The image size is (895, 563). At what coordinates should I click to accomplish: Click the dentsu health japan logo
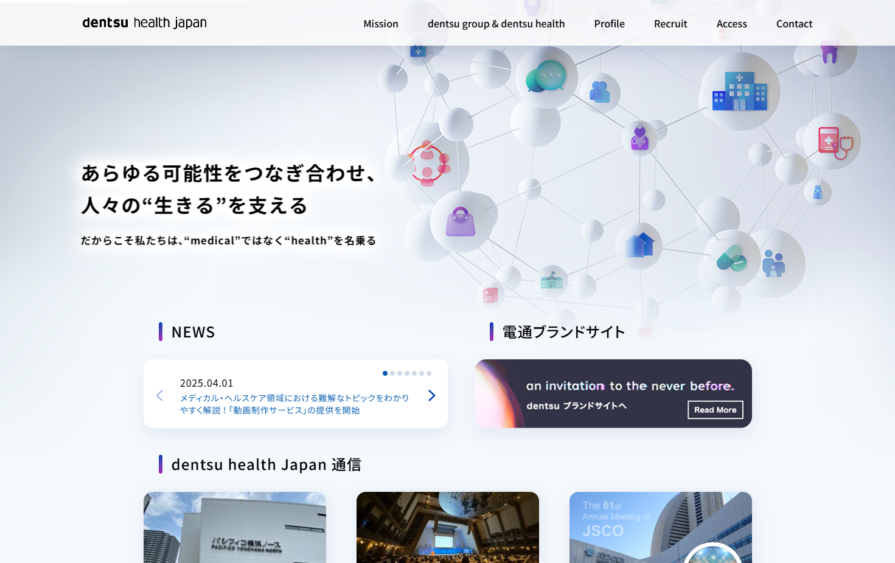(145, 22)
